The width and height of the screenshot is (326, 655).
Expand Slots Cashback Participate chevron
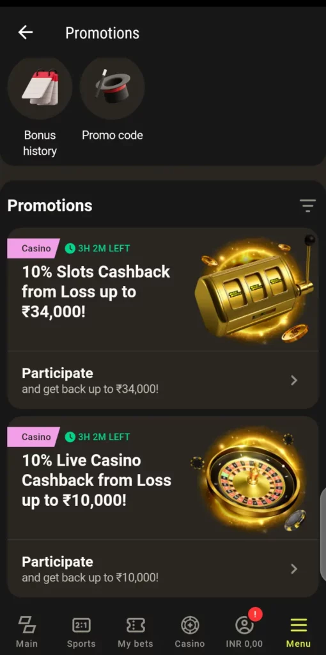(x=294, y=380)
